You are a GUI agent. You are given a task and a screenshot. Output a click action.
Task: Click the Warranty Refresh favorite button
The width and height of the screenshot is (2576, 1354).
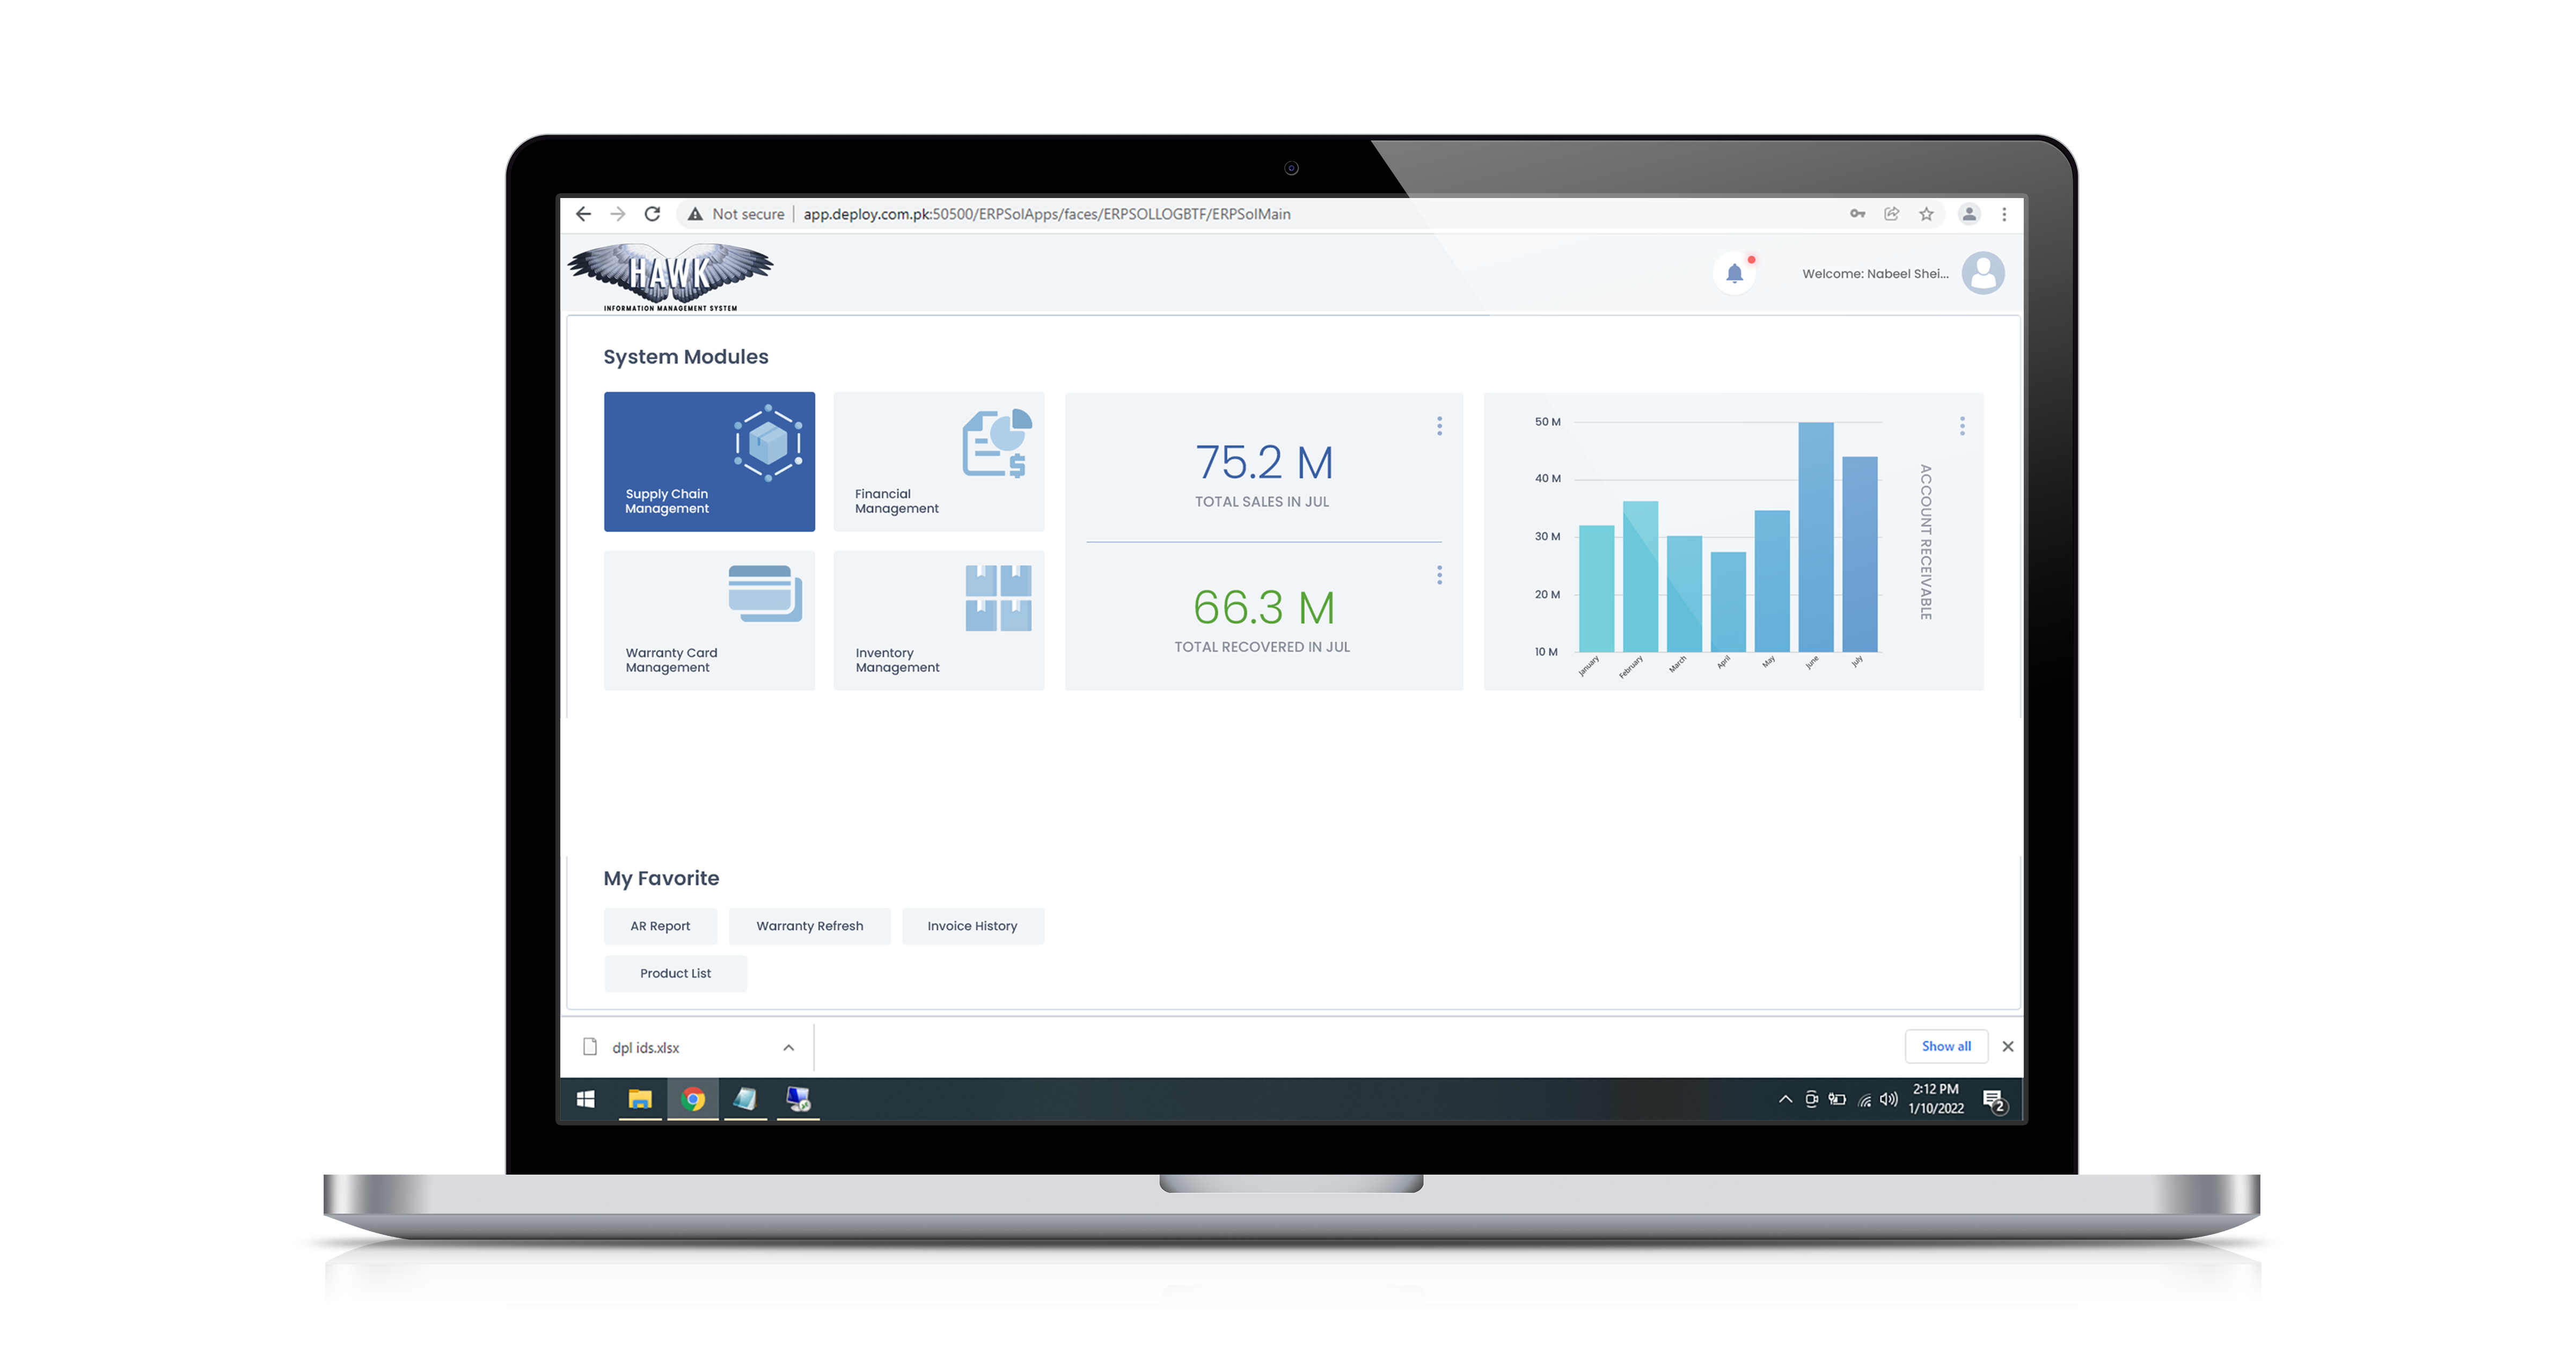(809, 926)
